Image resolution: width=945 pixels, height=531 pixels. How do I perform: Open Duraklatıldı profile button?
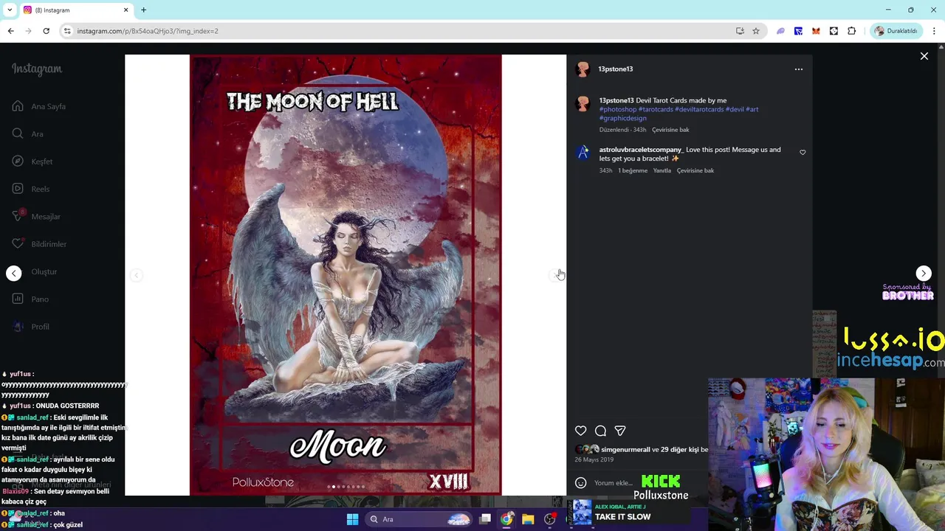coord(896,31)
